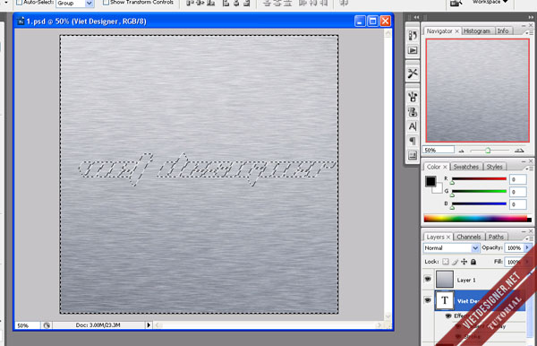Click the document status bar 50% zoom field

coord(28,325)
